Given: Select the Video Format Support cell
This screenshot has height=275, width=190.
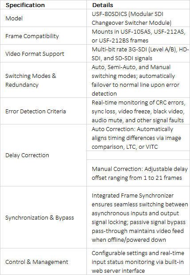Looking at the screenshot, I should [x=43, y=54].
